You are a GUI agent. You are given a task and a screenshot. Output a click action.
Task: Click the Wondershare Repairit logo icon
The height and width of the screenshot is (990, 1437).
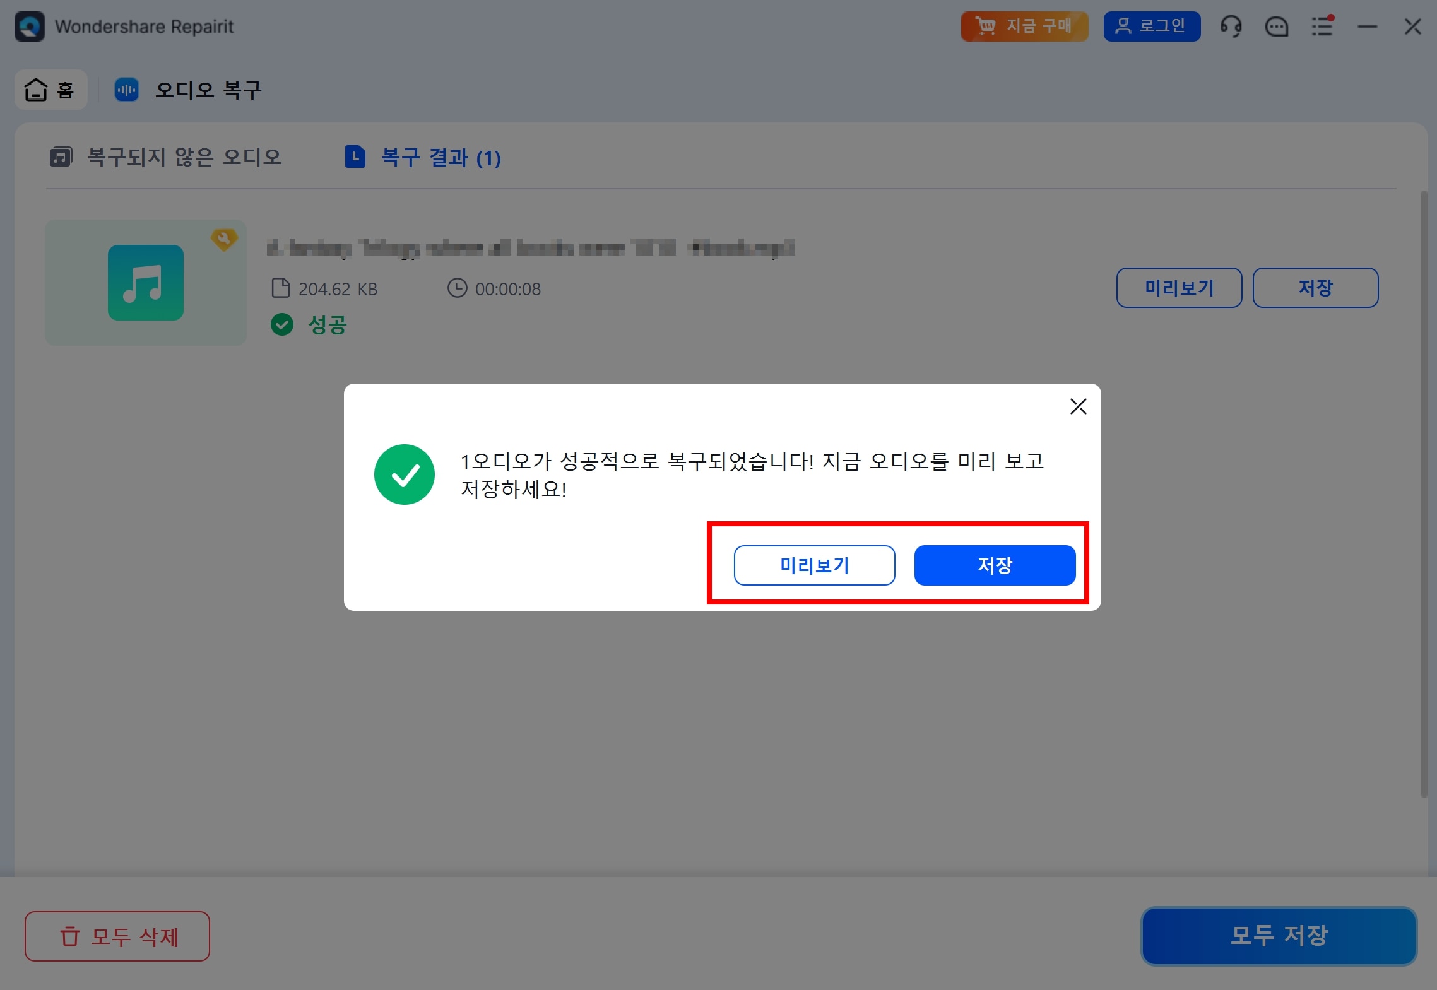[30, 27]
